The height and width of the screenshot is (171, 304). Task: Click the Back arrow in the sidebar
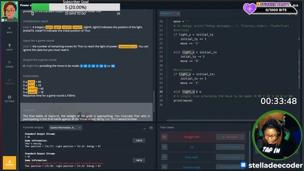tap(9, 30)
